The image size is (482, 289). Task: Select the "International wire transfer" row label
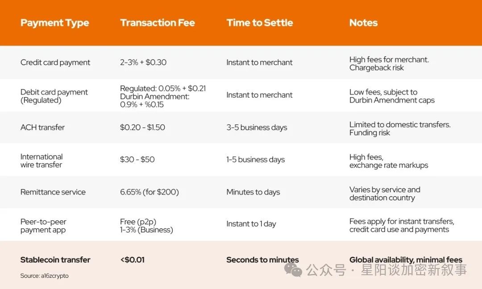pos(42,161)
